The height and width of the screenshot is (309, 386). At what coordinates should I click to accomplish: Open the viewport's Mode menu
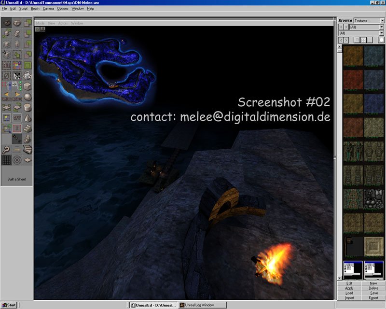tap(40, 23)
